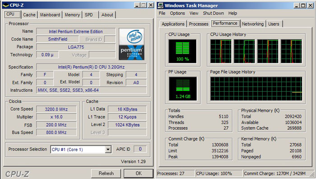Screen dimensions: 316x179
Task: Click the L1 Data value '16 KBytes'
Action: coord(127,109)
